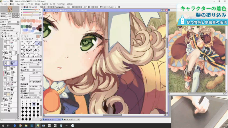228x128 pixels.
Task: Toggle pressure サイズ checkbox
Action: click(x=30, y=97)
